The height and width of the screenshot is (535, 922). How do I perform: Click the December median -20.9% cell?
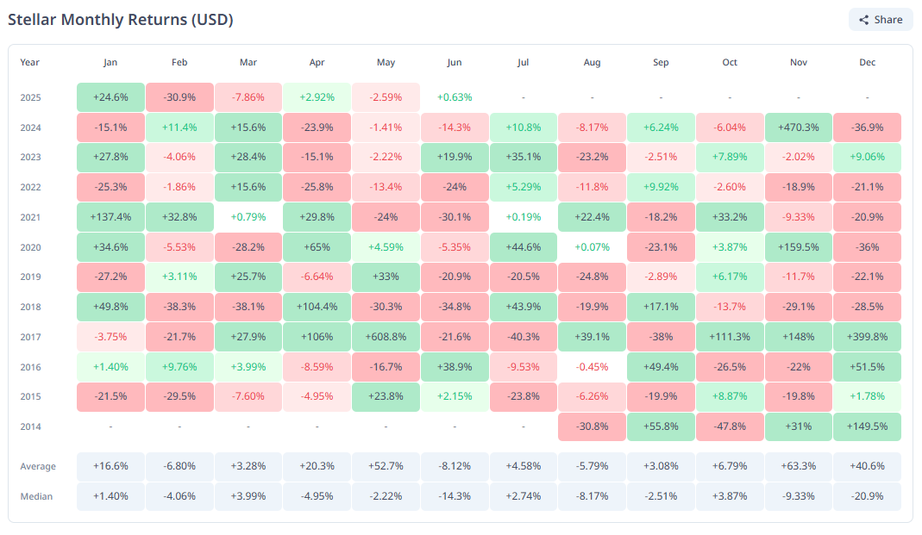pyautogui.click(x=867, y=496)
